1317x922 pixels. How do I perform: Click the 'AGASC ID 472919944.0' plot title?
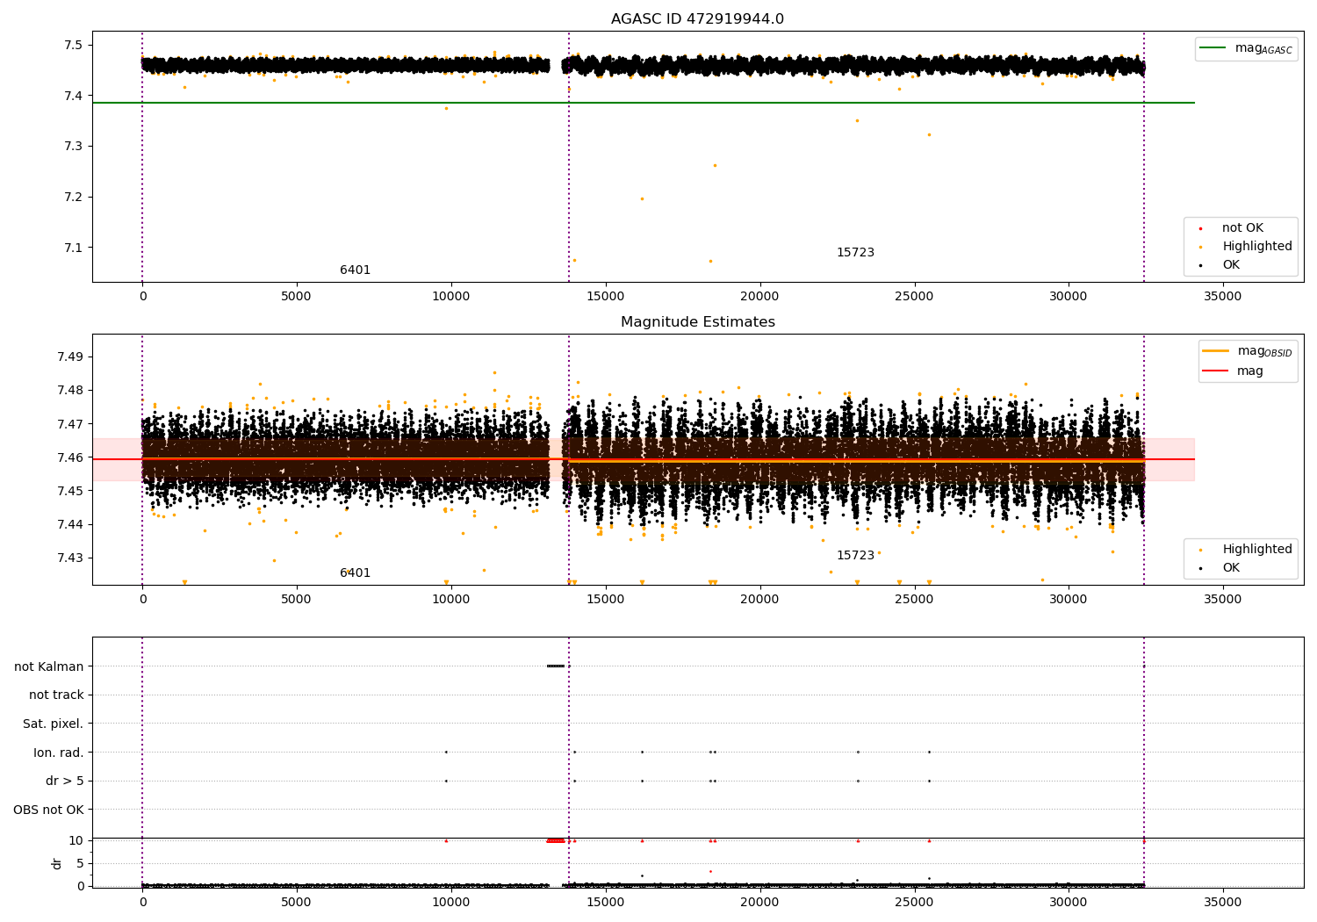click(x=697, y=19)
